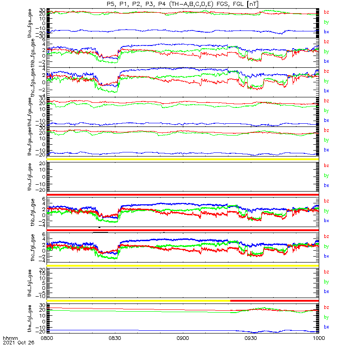
Task: Click the 2021 Oct 26 date label
Action: (x=19, y=343)
